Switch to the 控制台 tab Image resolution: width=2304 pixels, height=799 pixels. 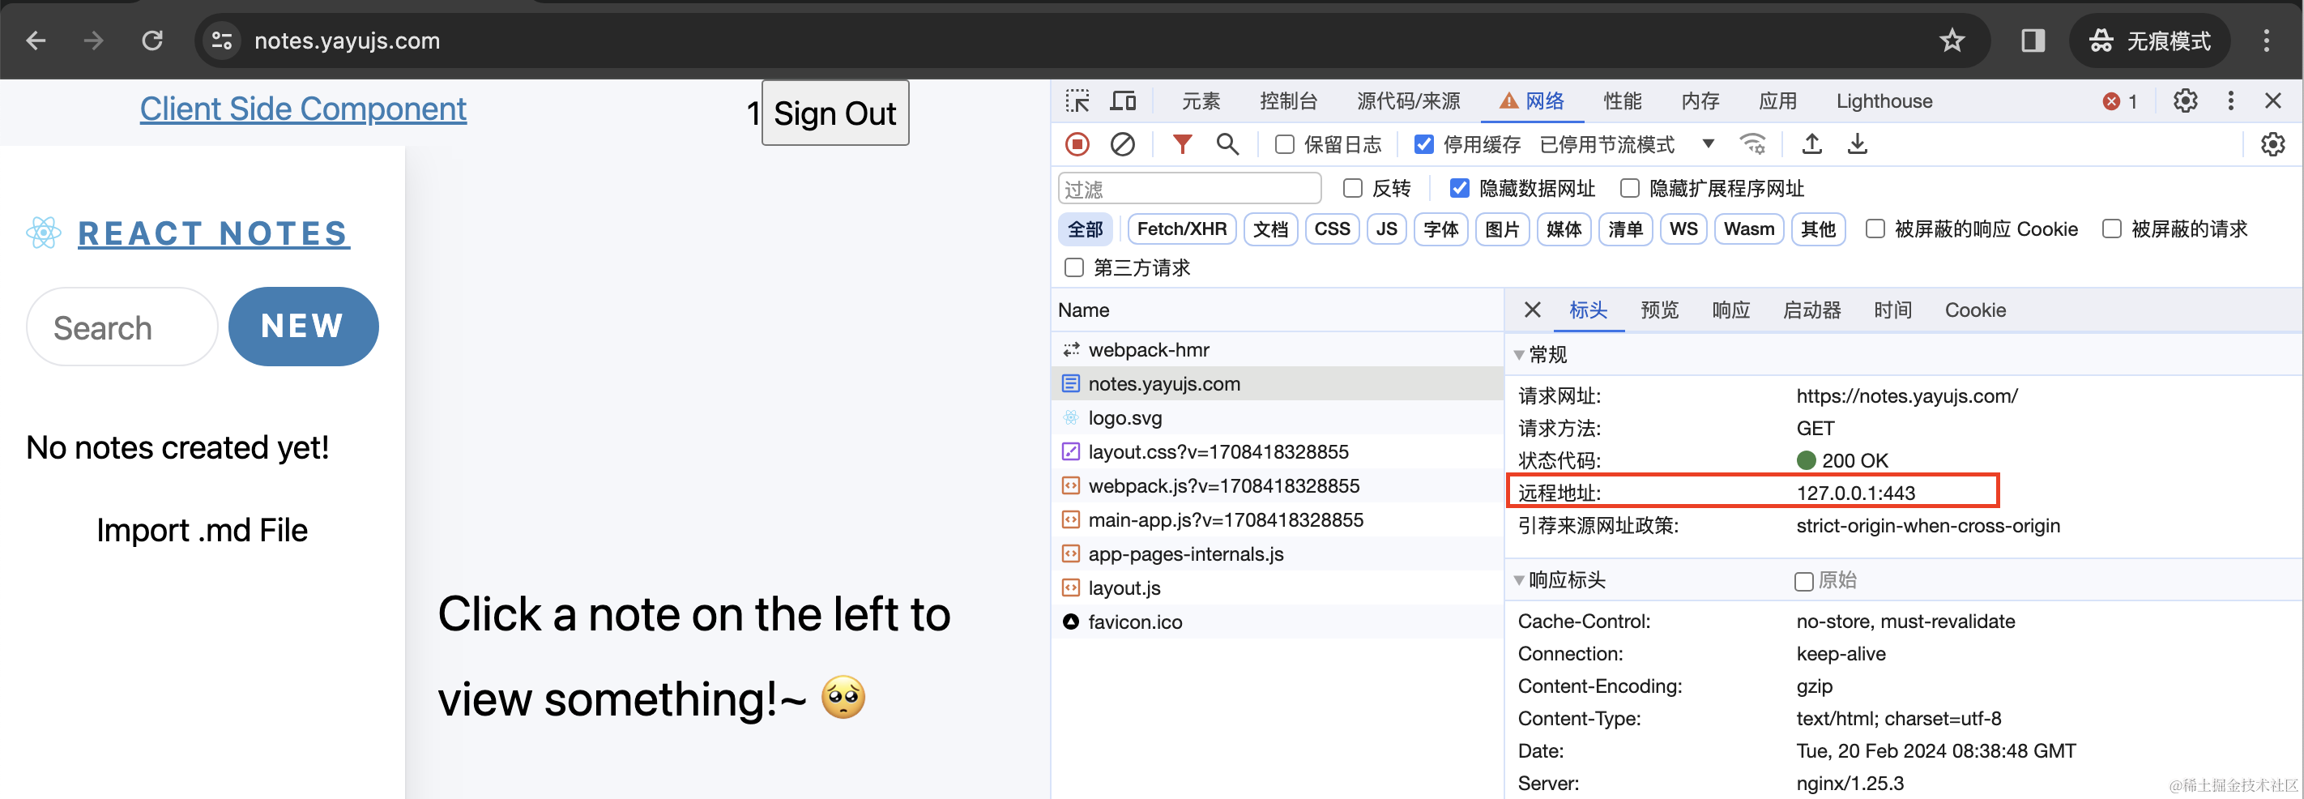(1287, 101)
